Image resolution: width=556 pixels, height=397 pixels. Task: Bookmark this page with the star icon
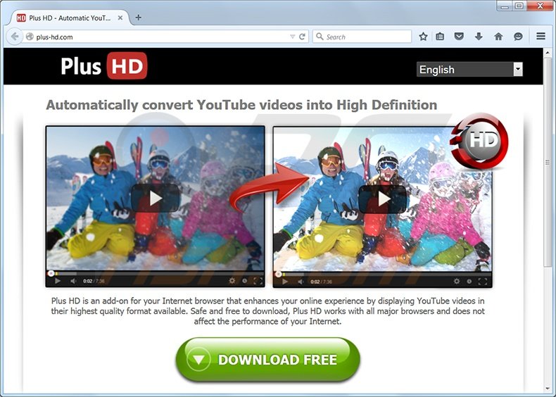tap(423, 37)
